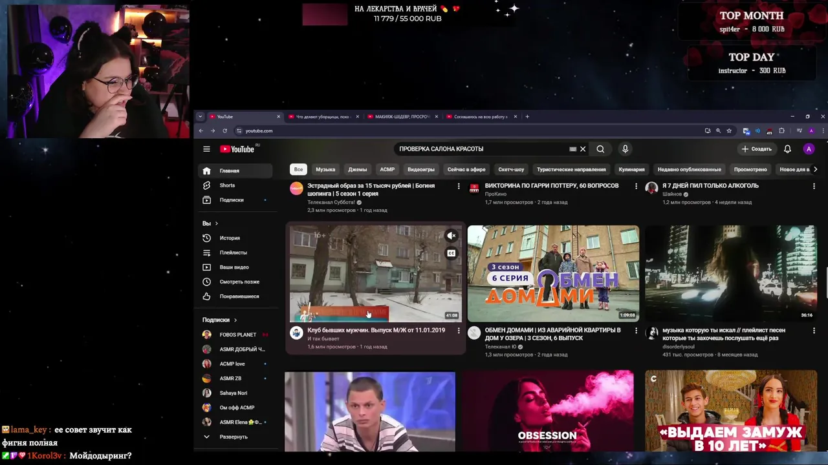Select the Кулинария filter chip
This screenshot has width=828, height=465.
click(x=631, y=169)
